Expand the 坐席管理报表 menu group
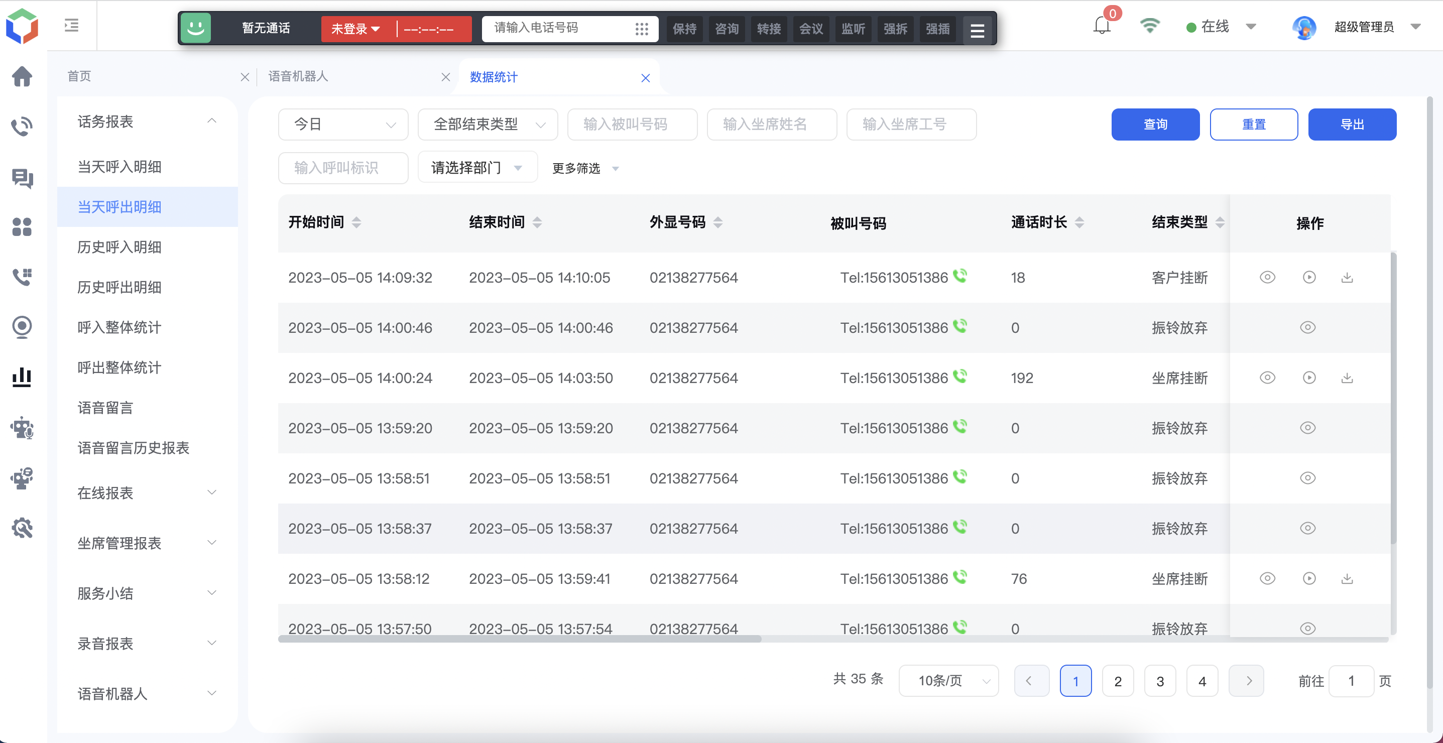This screenshot has width=1443, height=743. click(x=147, y=543)
